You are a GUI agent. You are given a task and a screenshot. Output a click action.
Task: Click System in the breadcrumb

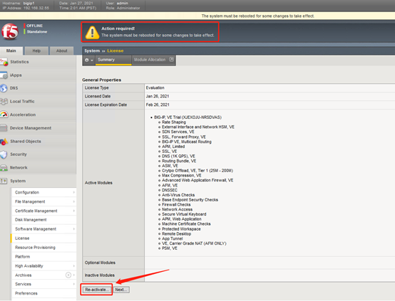point(92,51)
